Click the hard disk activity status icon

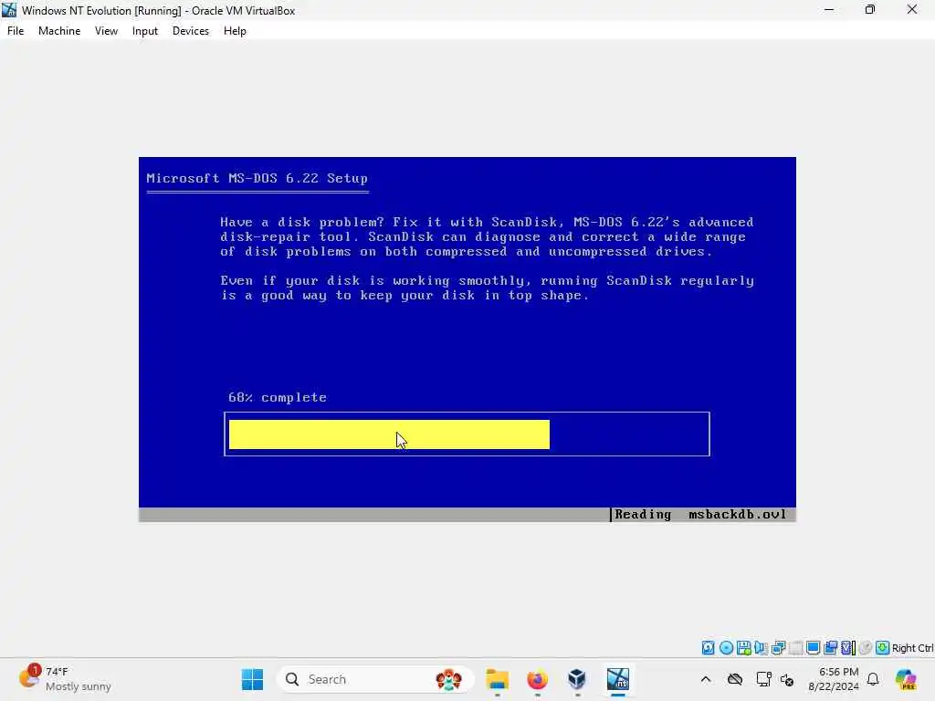pos(708,648)
